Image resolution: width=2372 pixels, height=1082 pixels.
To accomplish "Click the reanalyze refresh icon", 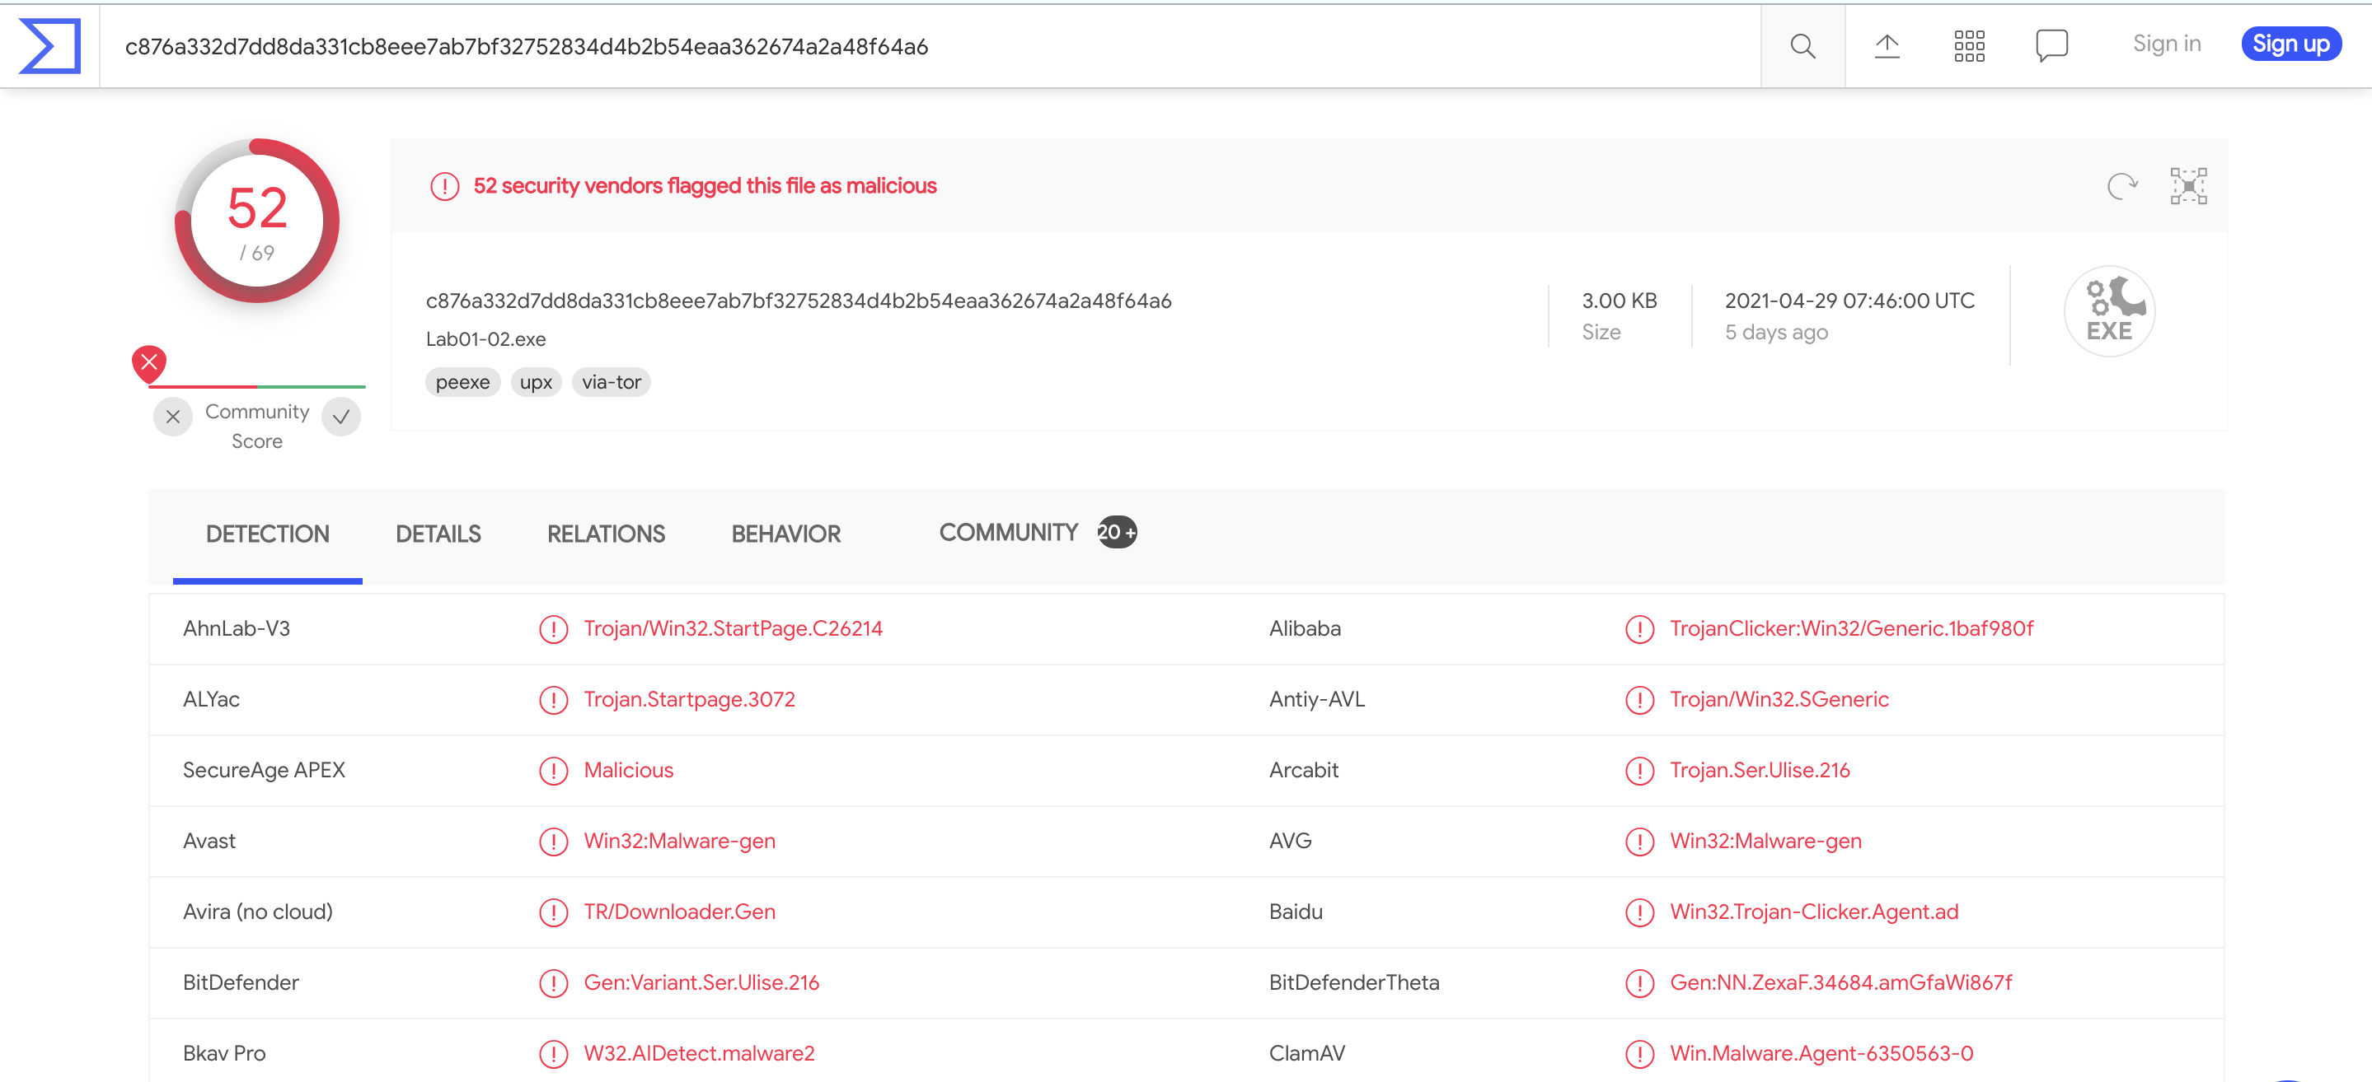I will 2121,186.
